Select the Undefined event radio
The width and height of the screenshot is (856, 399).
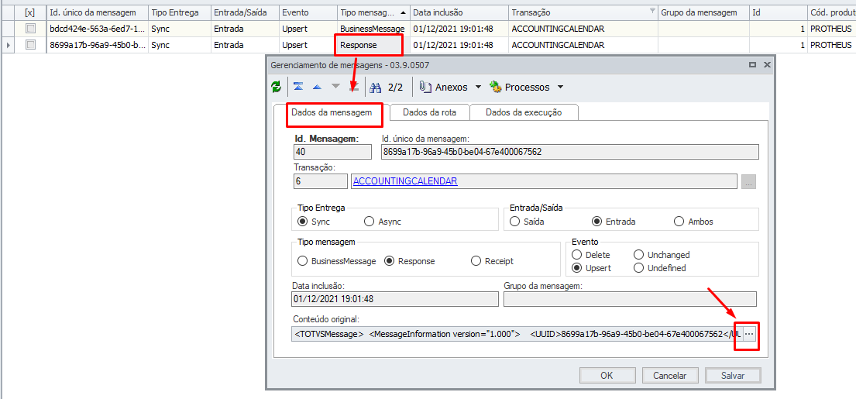click(638, 268)
